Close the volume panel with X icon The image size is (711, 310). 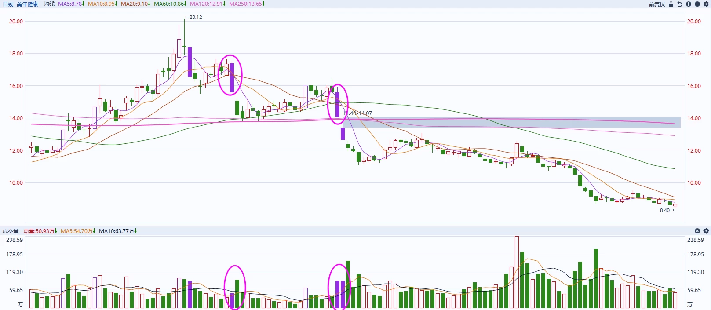point(697,231)
